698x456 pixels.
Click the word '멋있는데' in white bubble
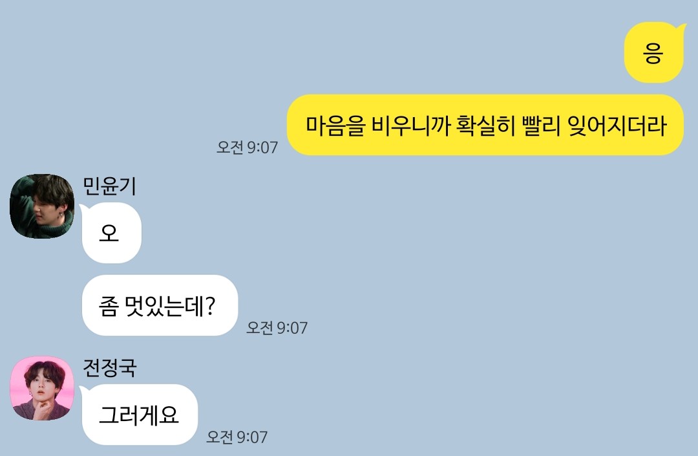pyautogui.click(x=165, y=307)
